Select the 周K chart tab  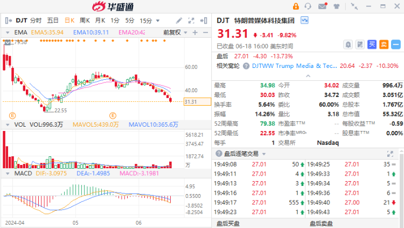(85, 20)
